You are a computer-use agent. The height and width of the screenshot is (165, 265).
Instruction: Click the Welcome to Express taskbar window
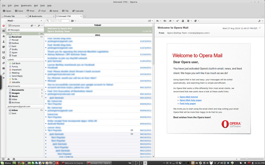pos(73,163)
